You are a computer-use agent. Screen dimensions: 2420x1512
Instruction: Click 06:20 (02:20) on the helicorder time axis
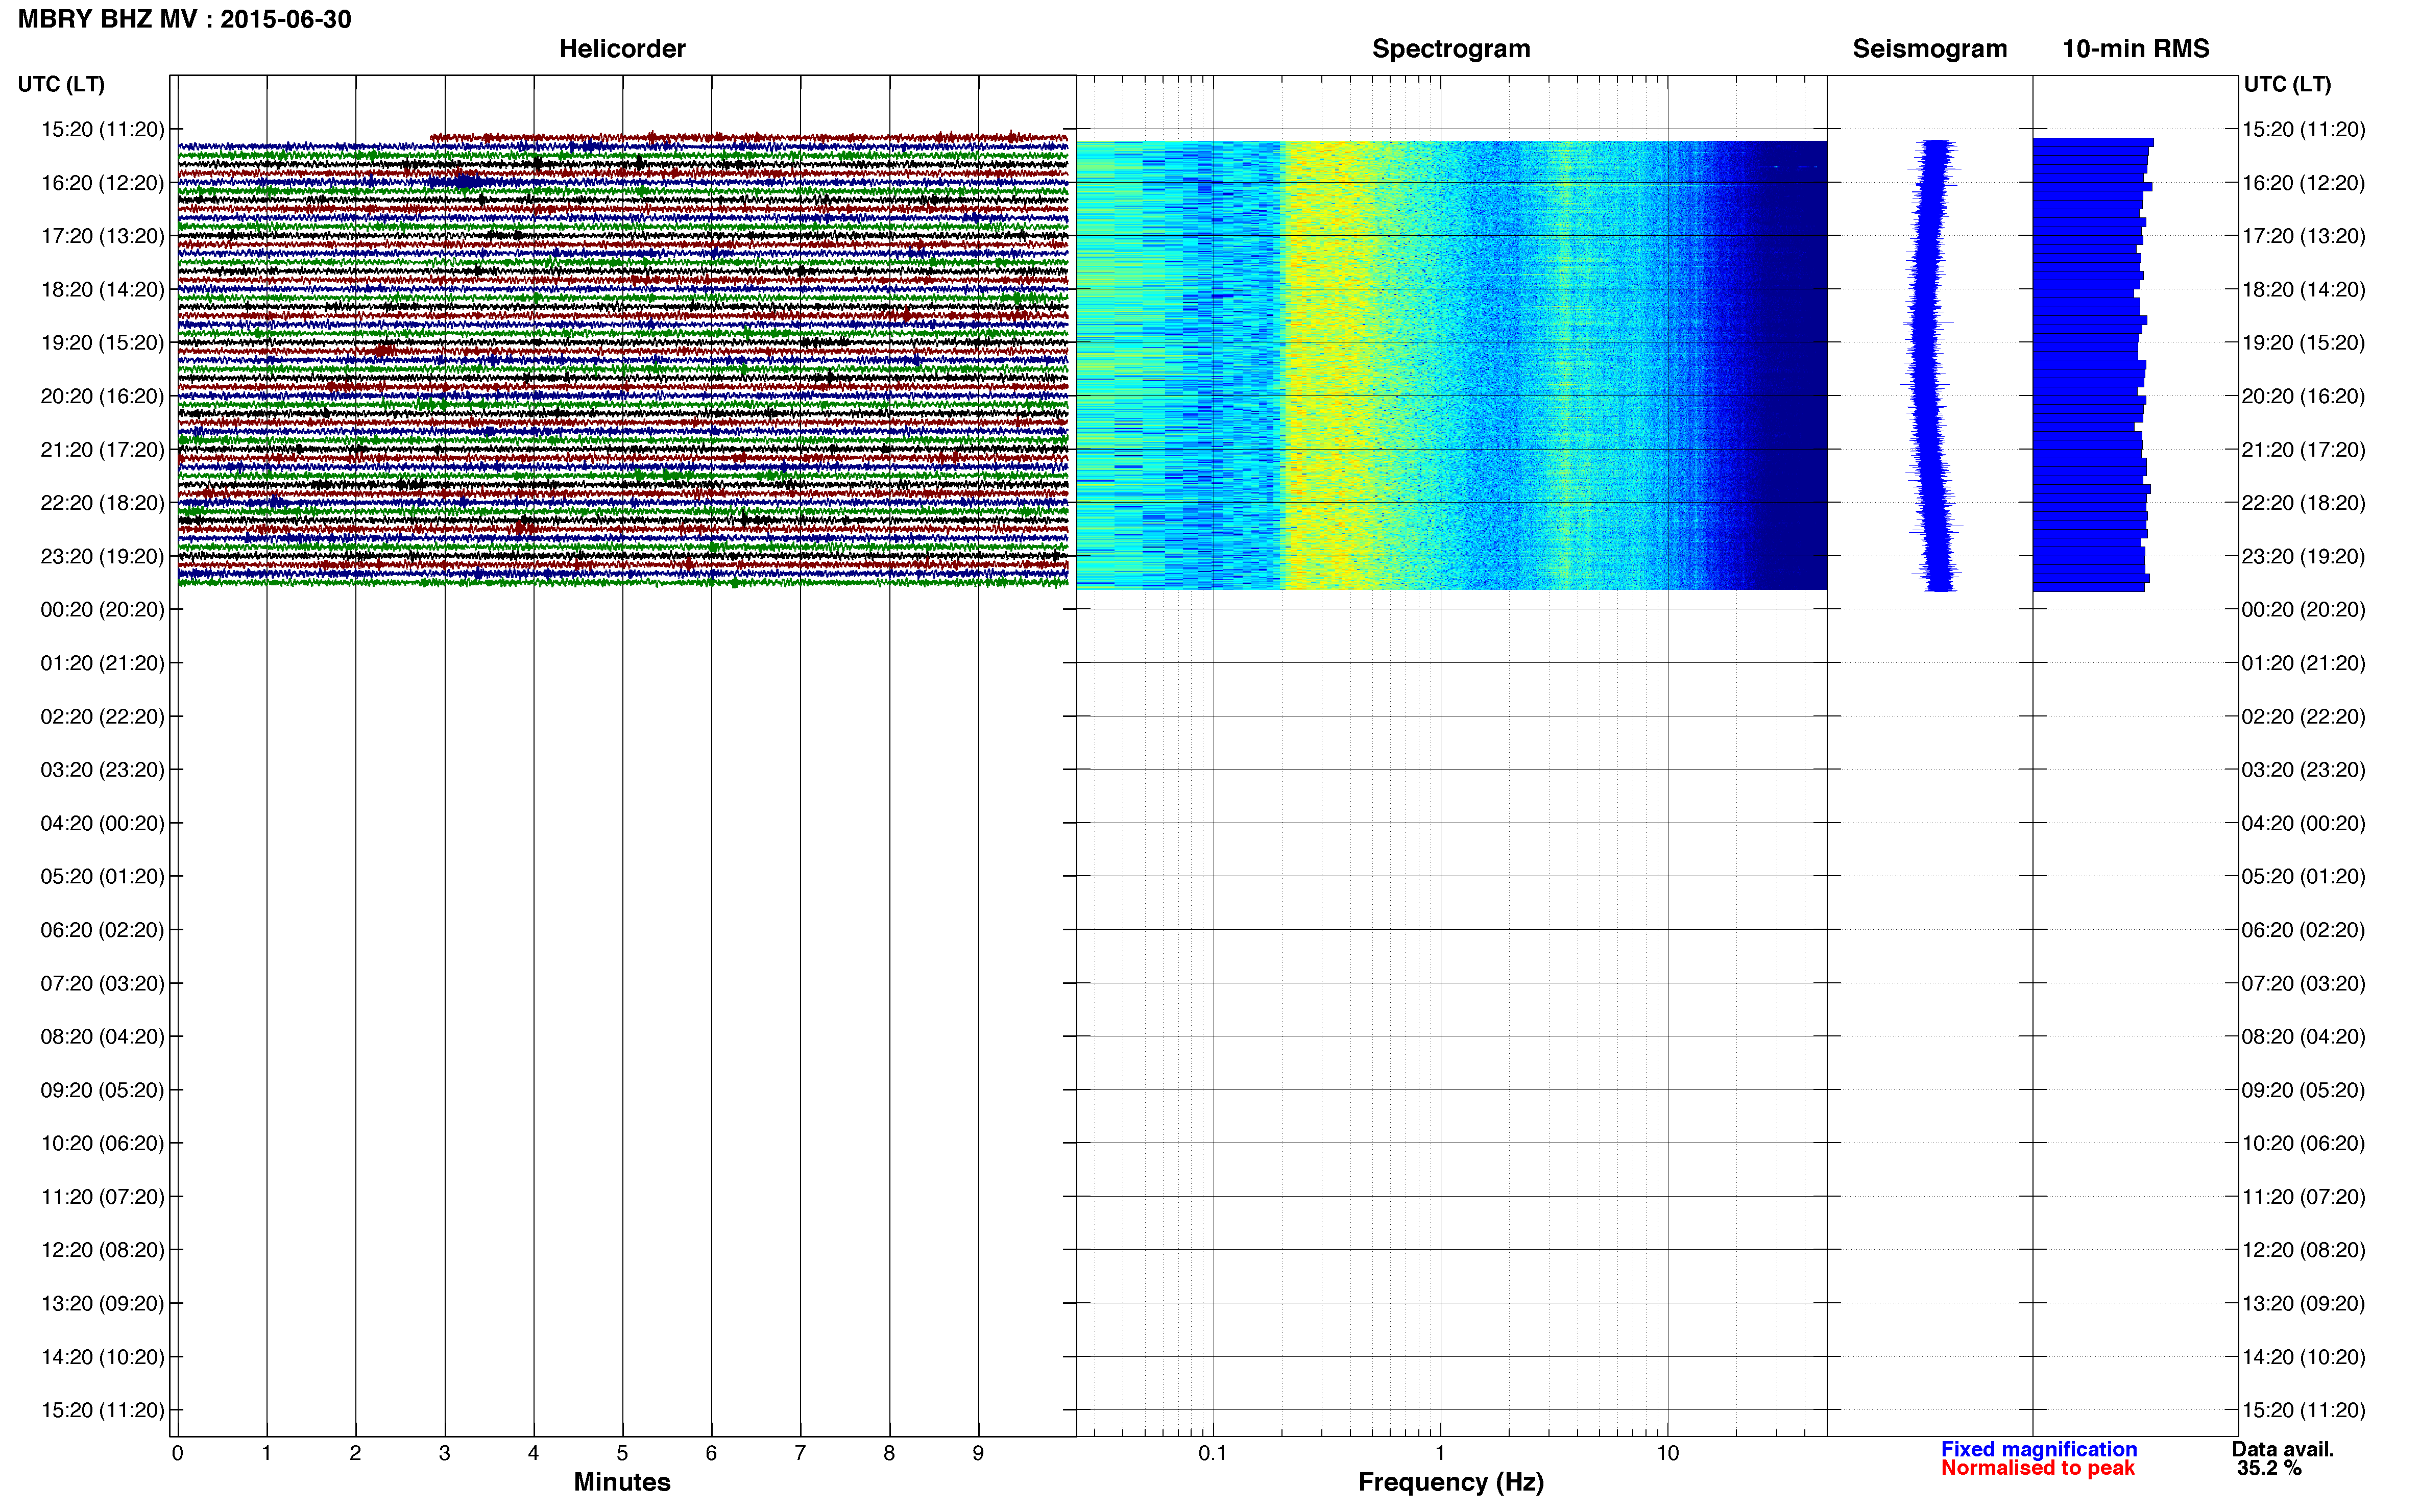(x=102, y=930)
